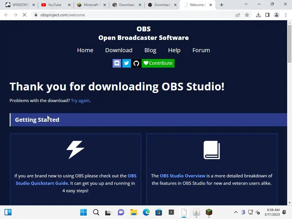The image size is (292, 219).
Task: Click the scrollbar up arrow
Action: (x=289, y=23)
